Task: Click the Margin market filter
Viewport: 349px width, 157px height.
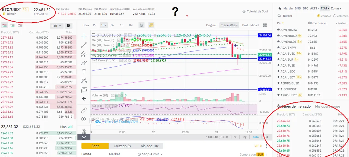Action: (288, 8)
